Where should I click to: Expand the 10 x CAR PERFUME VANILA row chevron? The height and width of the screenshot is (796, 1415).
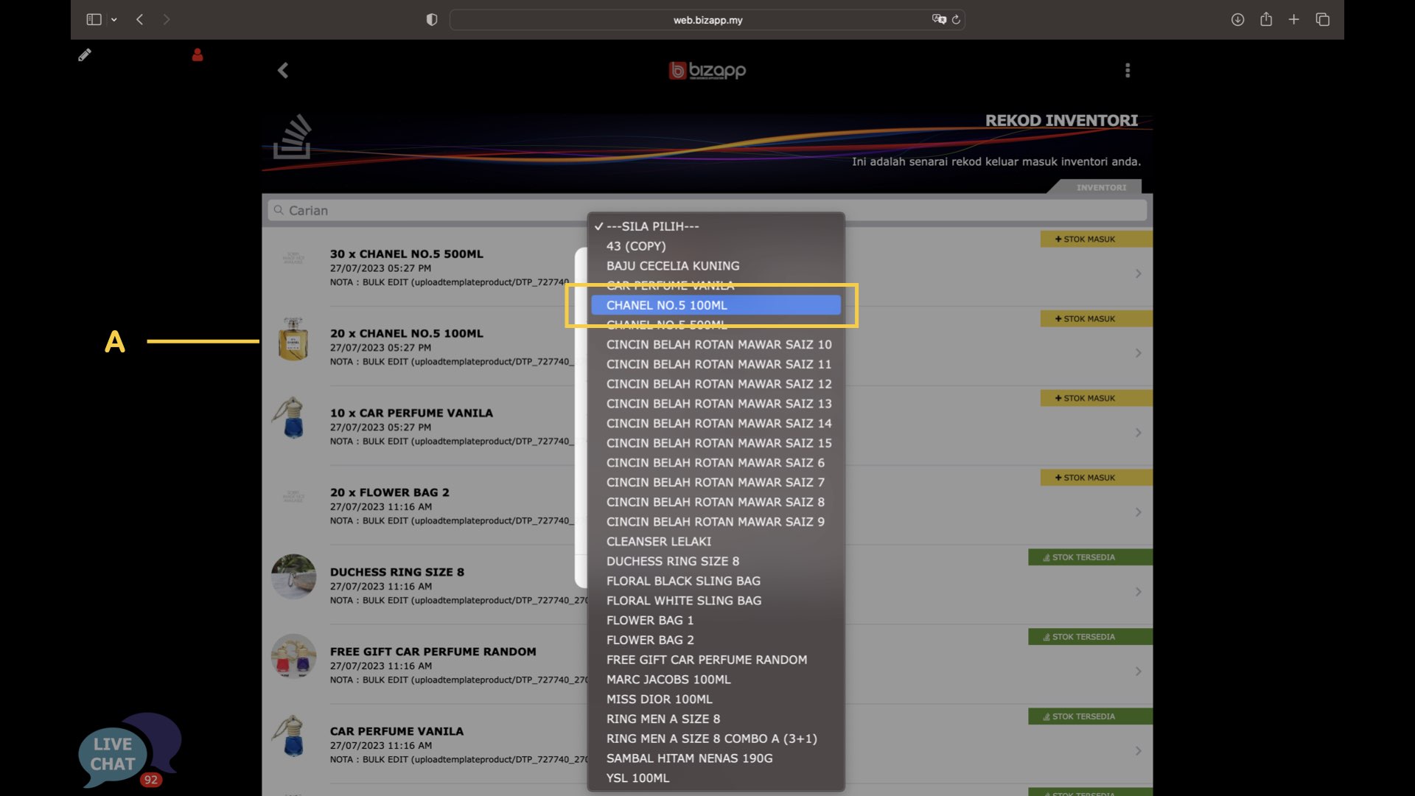pos(1139,433)
